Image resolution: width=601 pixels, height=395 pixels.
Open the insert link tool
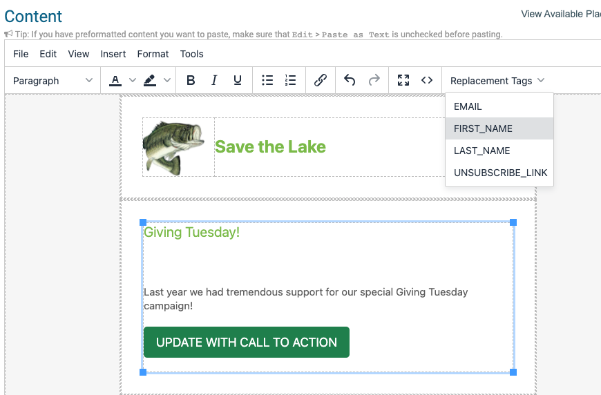tap(321, 81)
